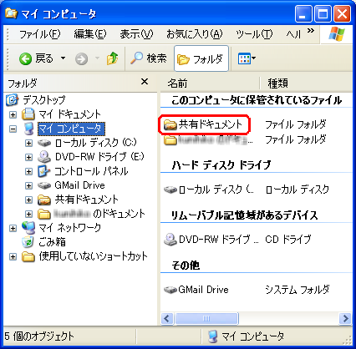Select the のドキュメント user folder in the tree

tap(99, 214)
